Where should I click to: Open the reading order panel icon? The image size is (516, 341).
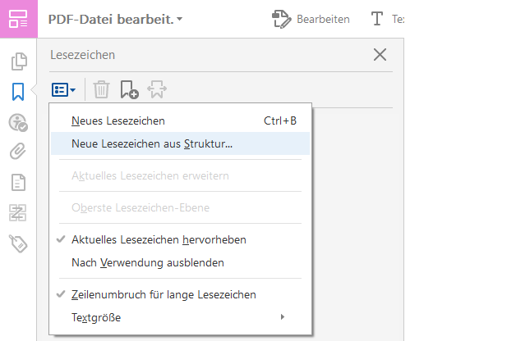pos(17,212)
